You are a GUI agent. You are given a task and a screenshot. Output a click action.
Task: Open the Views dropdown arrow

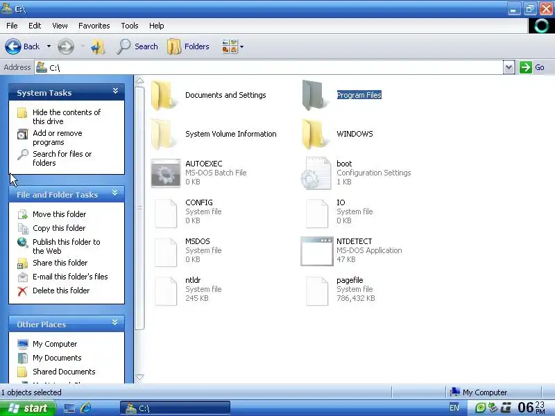[x=241, y=46]
